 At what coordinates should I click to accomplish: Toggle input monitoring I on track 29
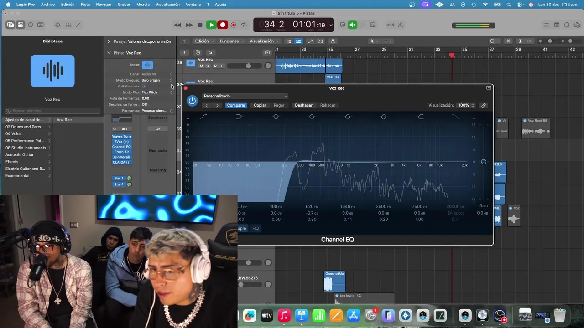[x=222, y=66]
